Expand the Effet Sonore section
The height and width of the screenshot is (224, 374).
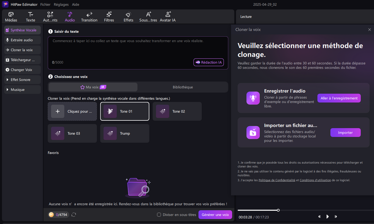click(22, 80)
